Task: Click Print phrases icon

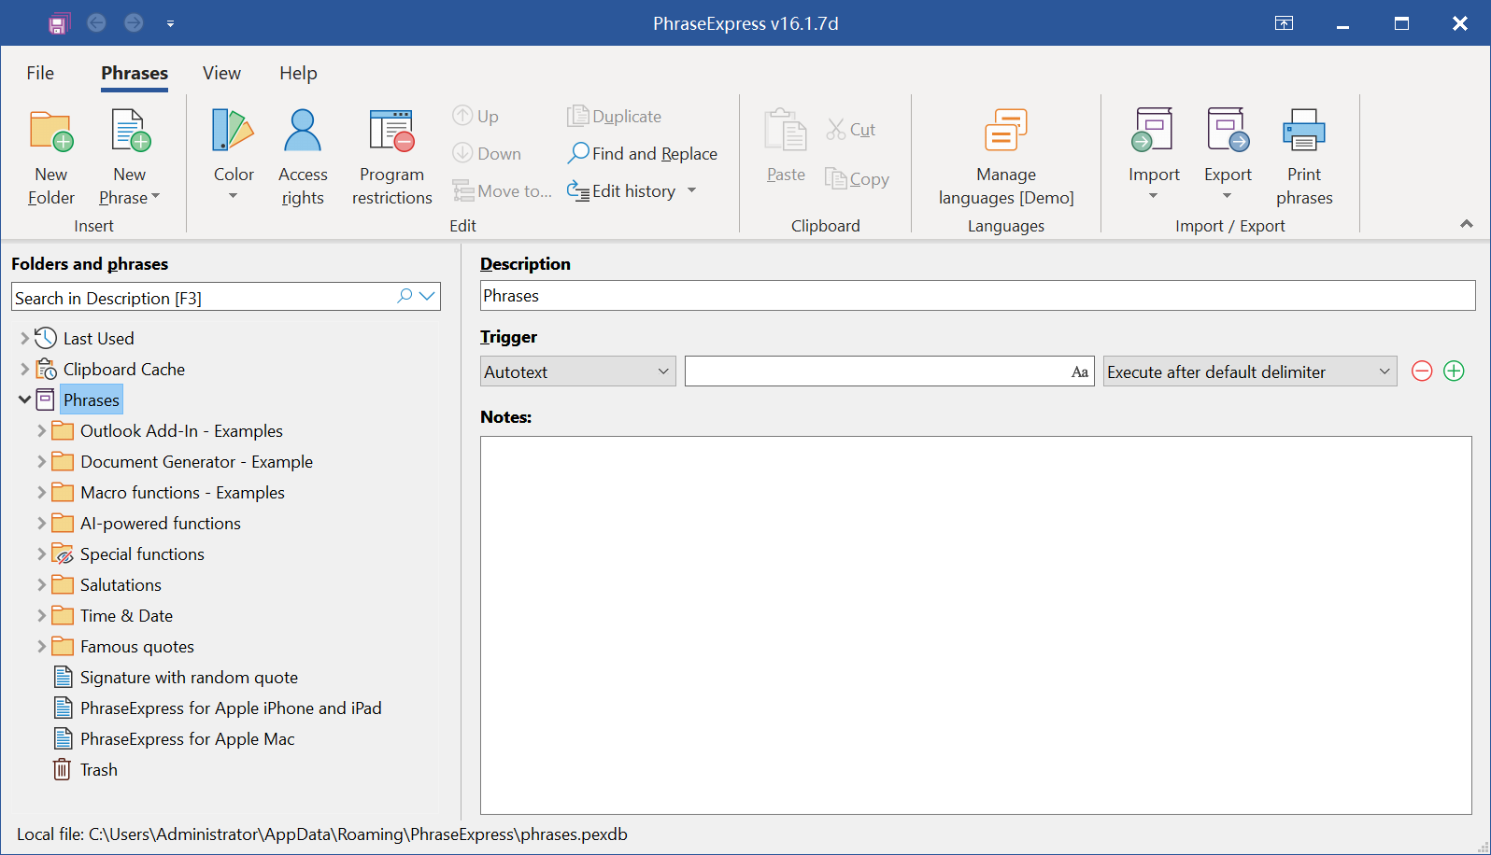Action: 1304,131
